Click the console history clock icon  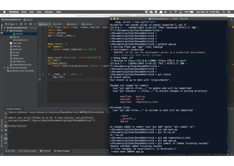pyautogui.click(x=6, y=143)
